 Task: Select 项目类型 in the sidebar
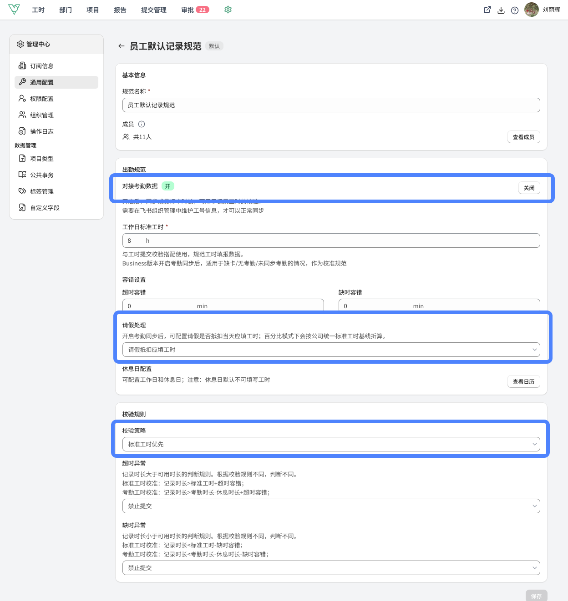pos(56,159)
